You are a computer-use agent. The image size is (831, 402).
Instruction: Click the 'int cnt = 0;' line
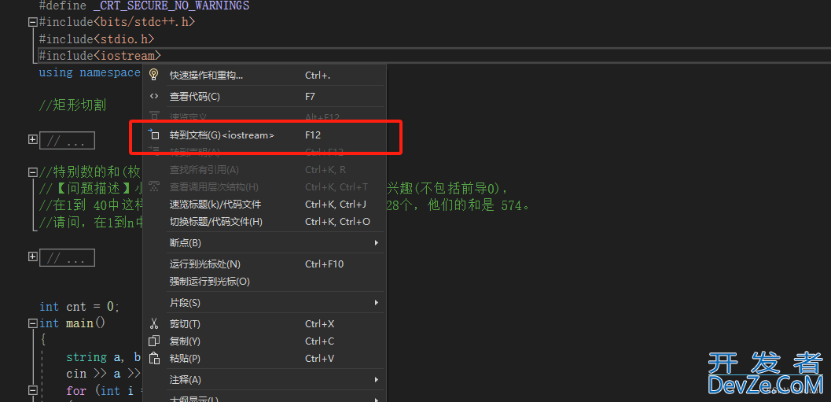(79, 307)
